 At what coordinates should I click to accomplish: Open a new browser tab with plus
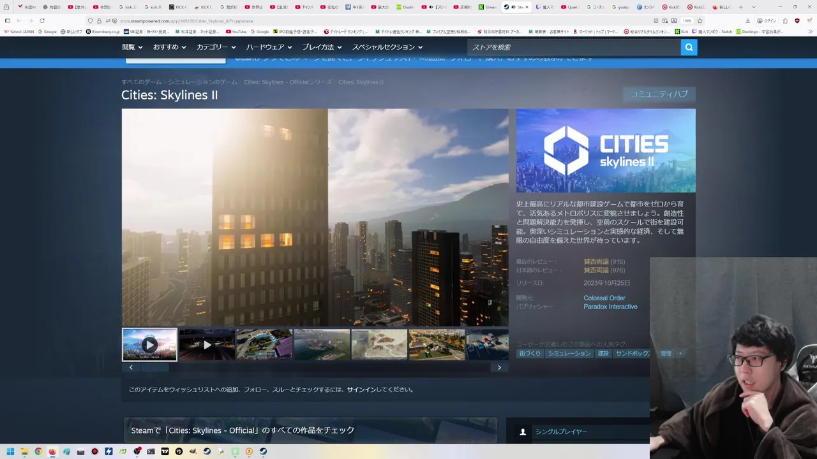pyautogui.click(x=740, y=7)
